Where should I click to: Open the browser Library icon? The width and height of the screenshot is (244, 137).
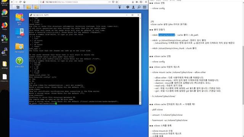(x=137, y=2)
